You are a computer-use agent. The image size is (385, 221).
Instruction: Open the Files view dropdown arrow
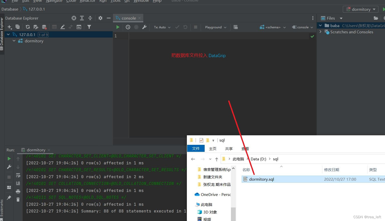pos(341,18)
